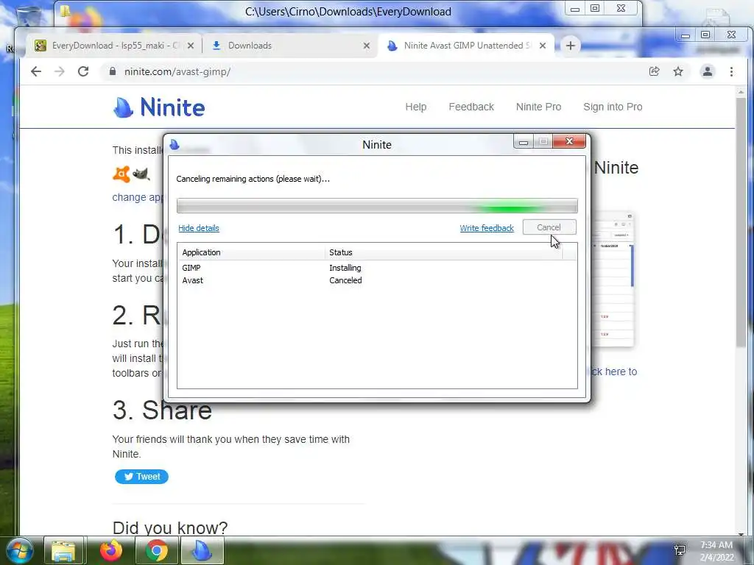Screen dimensions: 754x565
Task: Minimize the Chrome window
Action: [x=686, y=35]
